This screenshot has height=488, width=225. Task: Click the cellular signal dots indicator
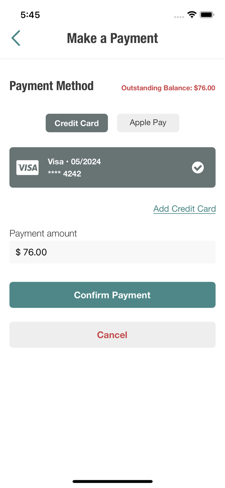coord(179,17)
